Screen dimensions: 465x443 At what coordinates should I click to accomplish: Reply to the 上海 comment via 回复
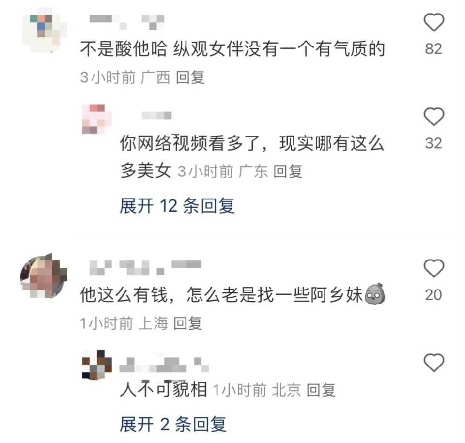click(188, 323)
